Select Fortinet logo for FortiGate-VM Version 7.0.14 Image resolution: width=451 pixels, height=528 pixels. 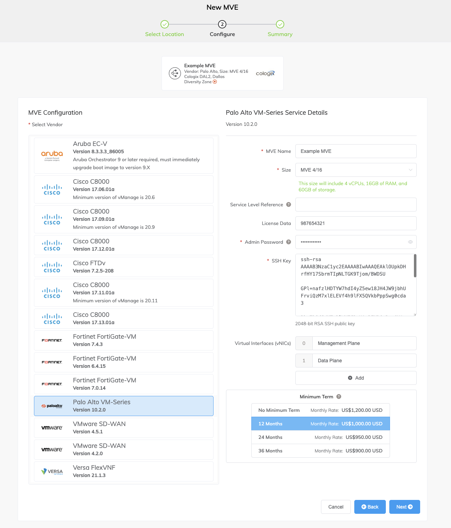point(52,384)
